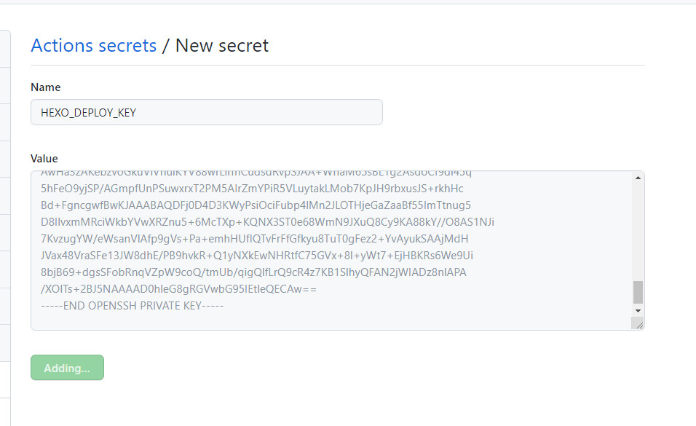The height and width of the screenshot is (426, 696).
Task: Click inside the Name input field
Action: click(x=206, y=112)
